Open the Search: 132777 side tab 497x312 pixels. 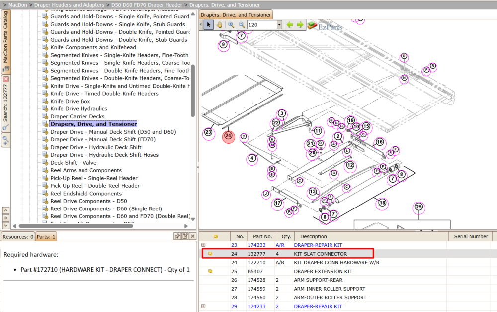6,103
